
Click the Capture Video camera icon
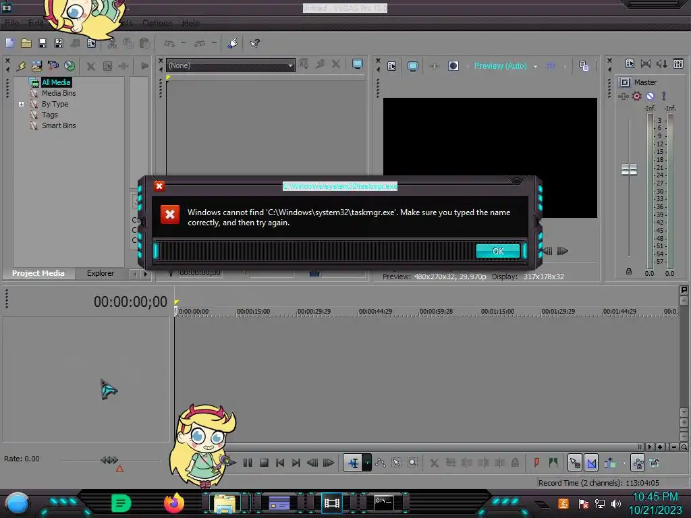(53, 66)
